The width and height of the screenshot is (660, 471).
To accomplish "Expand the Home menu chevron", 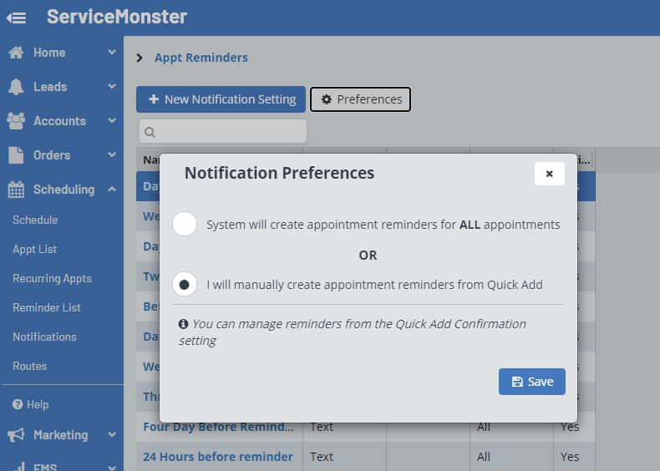I will click(x=112, y=53).
